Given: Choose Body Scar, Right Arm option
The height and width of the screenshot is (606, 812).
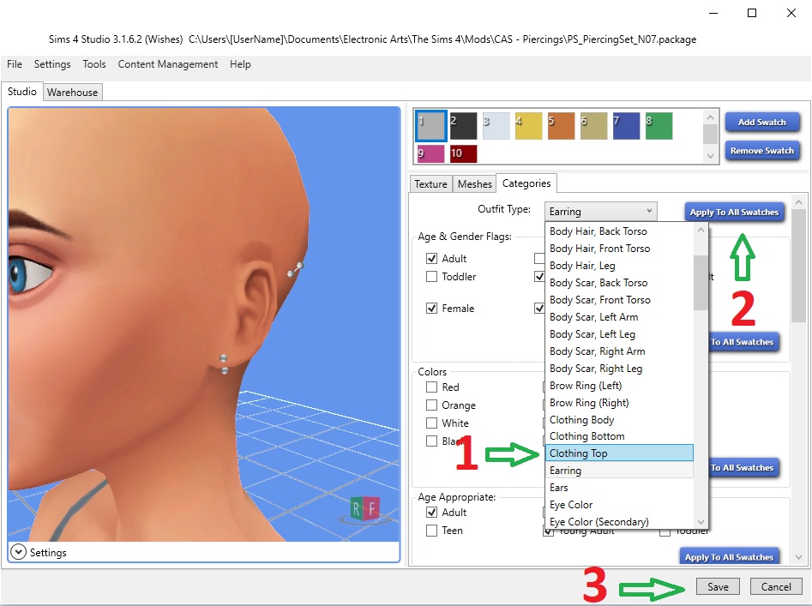Looking at the screenshot, I should point(619,351).
